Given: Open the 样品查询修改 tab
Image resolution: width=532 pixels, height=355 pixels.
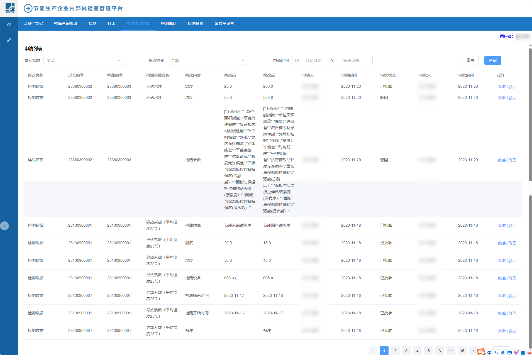Looking at the screenshot, I should (x=66, y=23).
